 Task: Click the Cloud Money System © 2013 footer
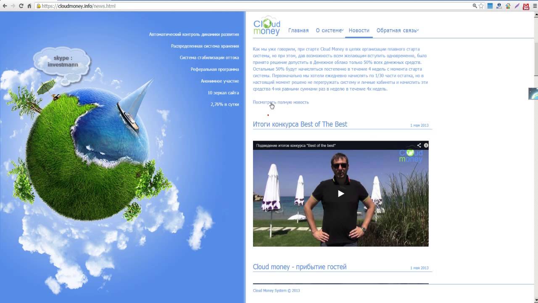point(276,290)
